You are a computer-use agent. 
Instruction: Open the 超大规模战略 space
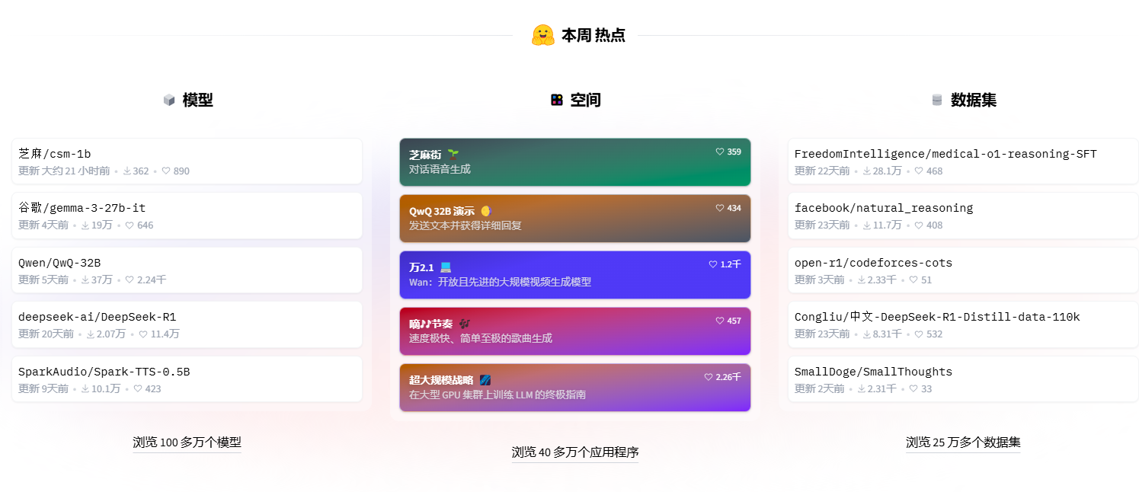coord(575,388)
